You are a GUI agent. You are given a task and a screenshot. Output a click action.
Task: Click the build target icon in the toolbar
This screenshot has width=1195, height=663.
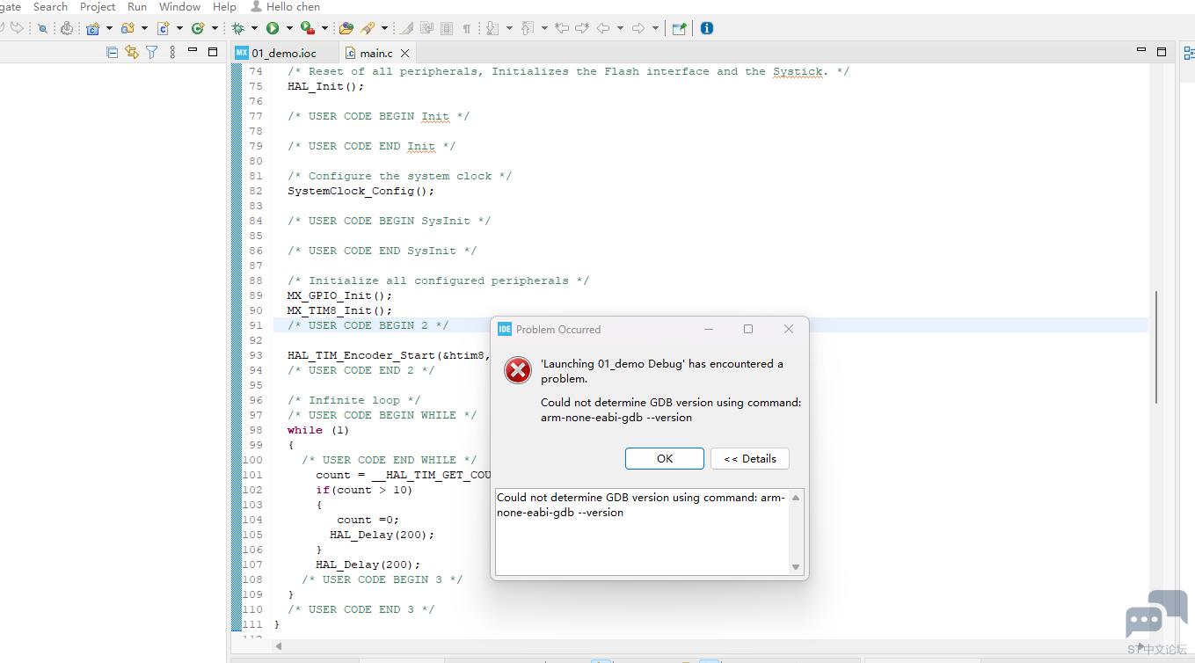click(67, 28)
